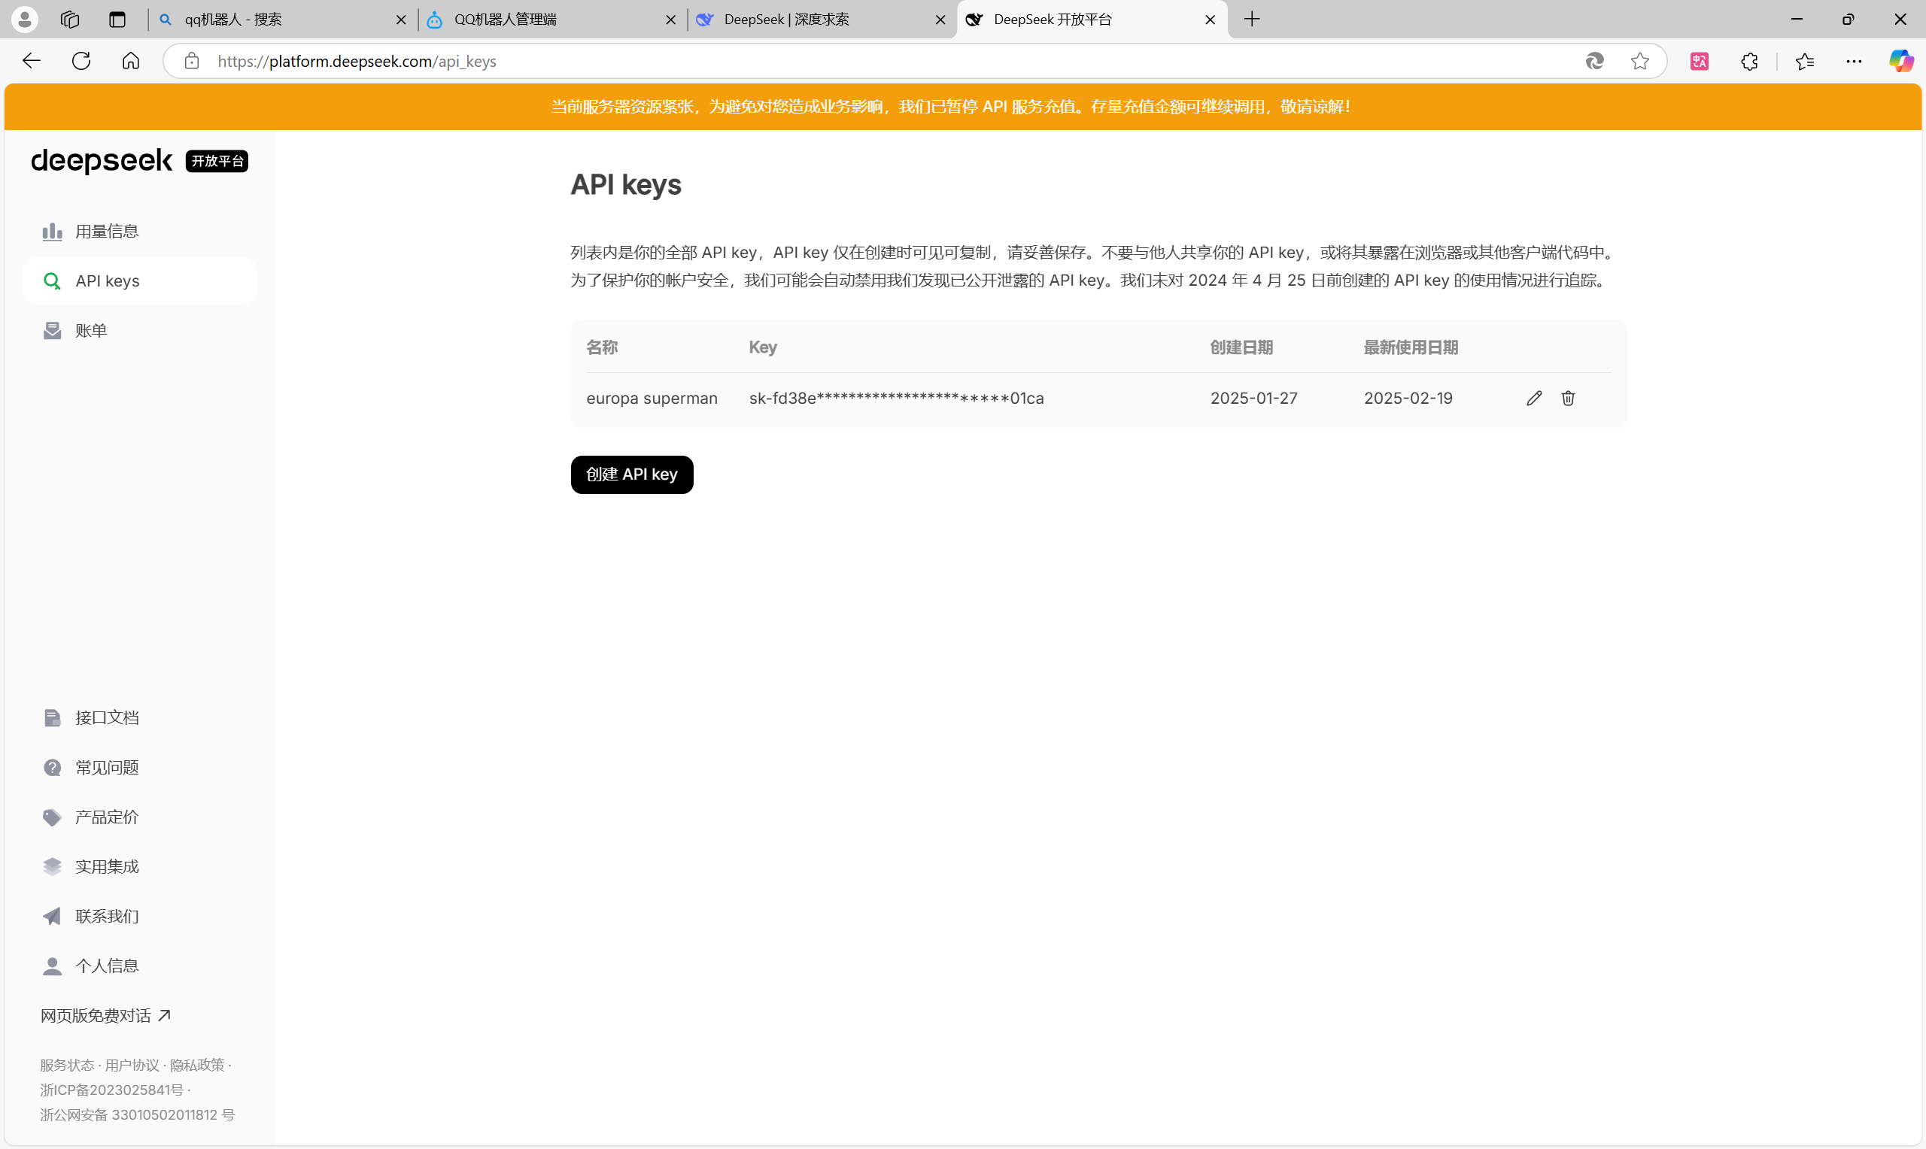Screen dimensions: 1926x1149
Task: Go to browser home page
Action: click(130, 61)
